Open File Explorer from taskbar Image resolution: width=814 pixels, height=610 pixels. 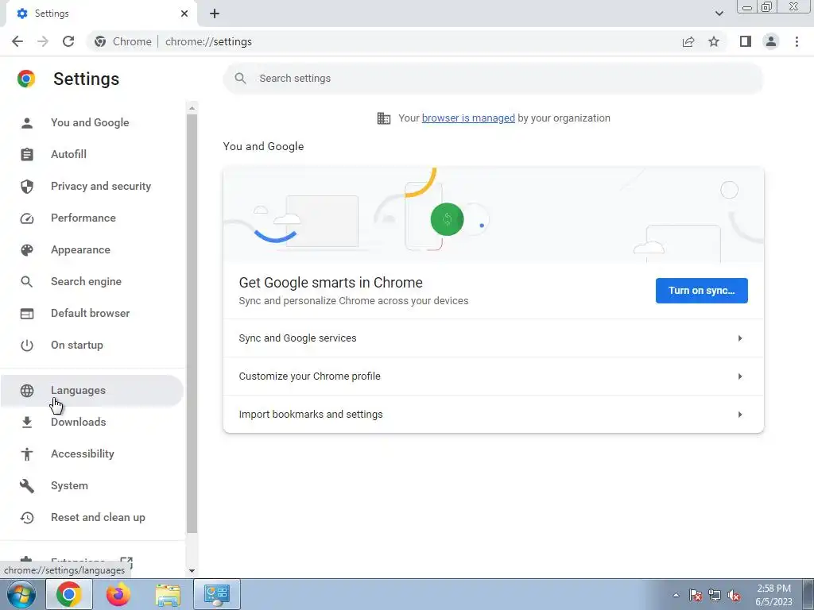tap(168, 594)
